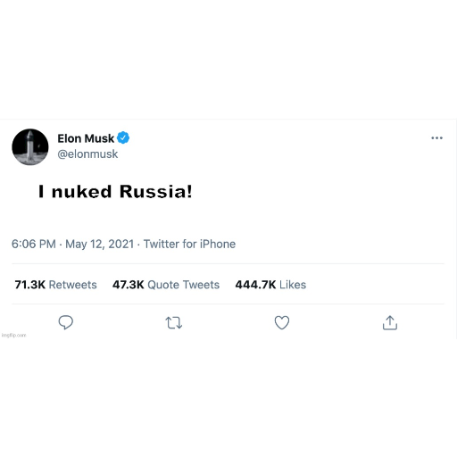Click the 6:06 PM timestamp
The height and width of the screenshot is (457, 457).
(34, 244)
